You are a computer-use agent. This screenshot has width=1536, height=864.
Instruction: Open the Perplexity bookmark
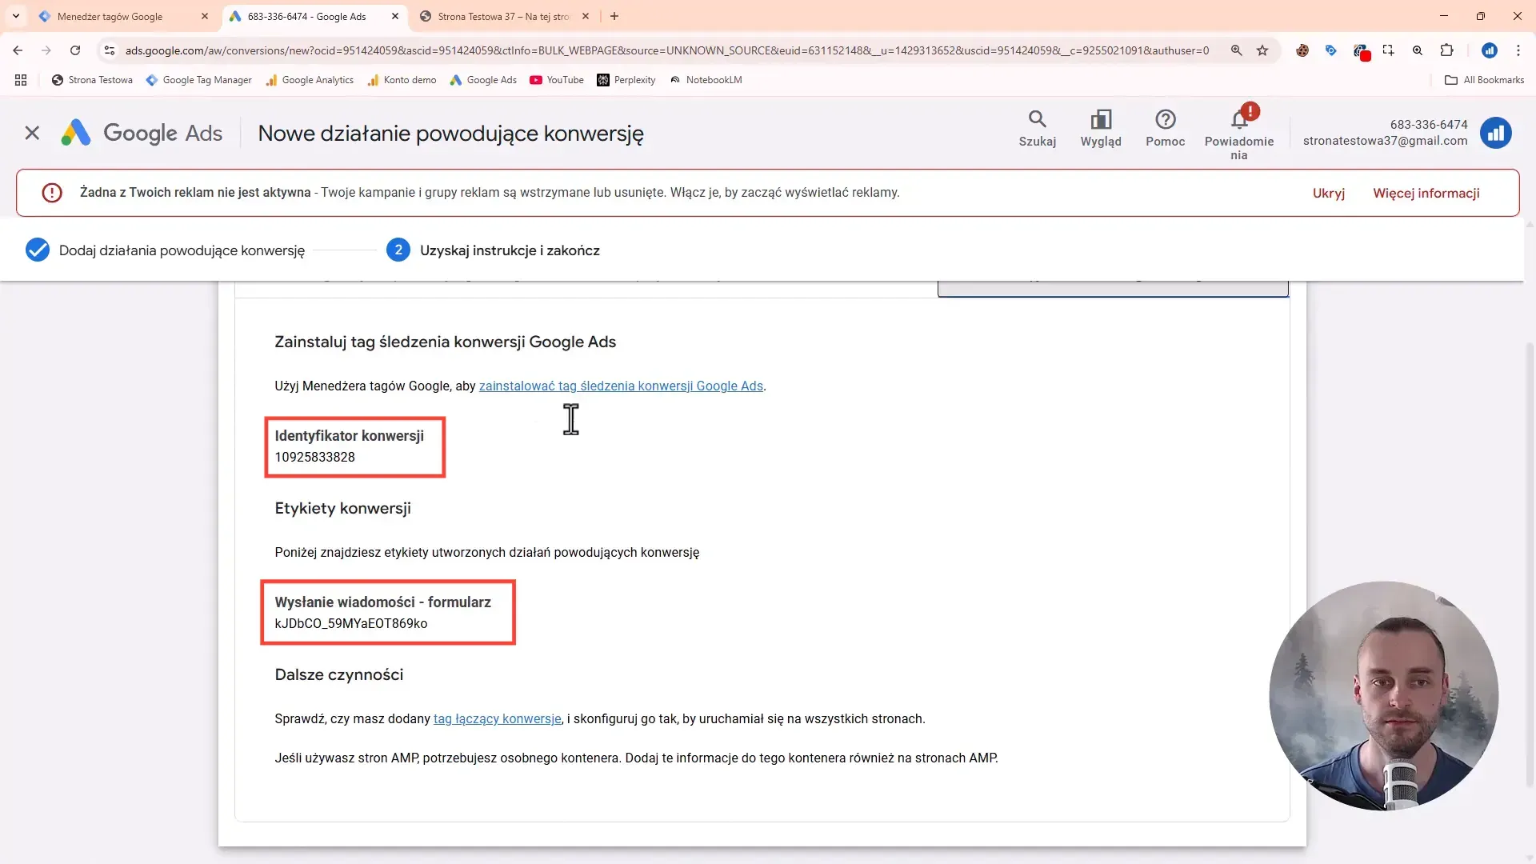pyautogui.click(x=626, y=80)
